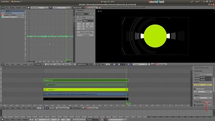Mute the Translate Y channel
Image resolution: width=215 pixels, height=121 pixels.
(21, 17)
